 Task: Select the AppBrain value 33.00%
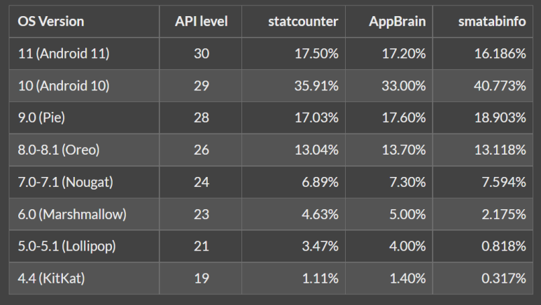(404, 85)
